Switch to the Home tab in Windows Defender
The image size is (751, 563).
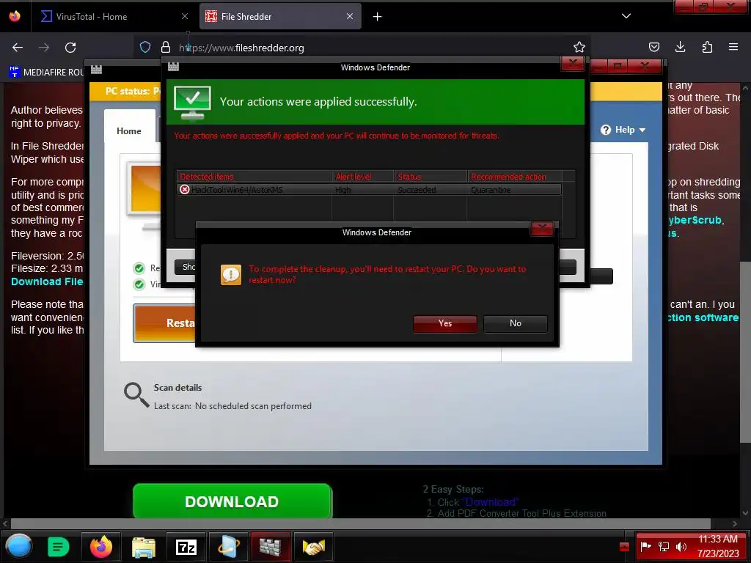click(x=129, y=131)
